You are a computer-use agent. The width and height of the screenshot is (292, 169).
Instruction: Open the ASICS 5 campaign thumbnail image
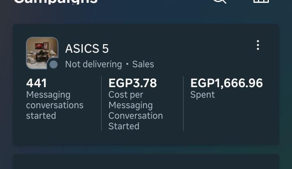pos(42,53)
